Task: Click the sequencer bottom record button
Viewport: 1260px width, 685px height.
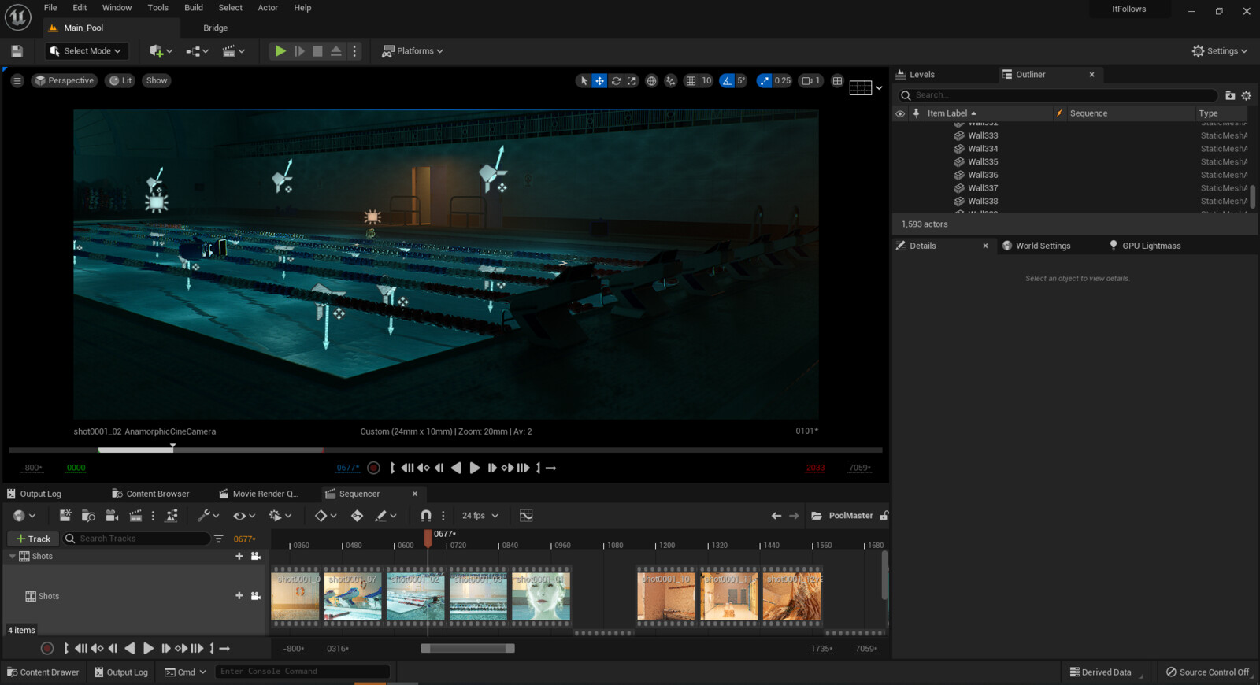Action: (47, 649)
